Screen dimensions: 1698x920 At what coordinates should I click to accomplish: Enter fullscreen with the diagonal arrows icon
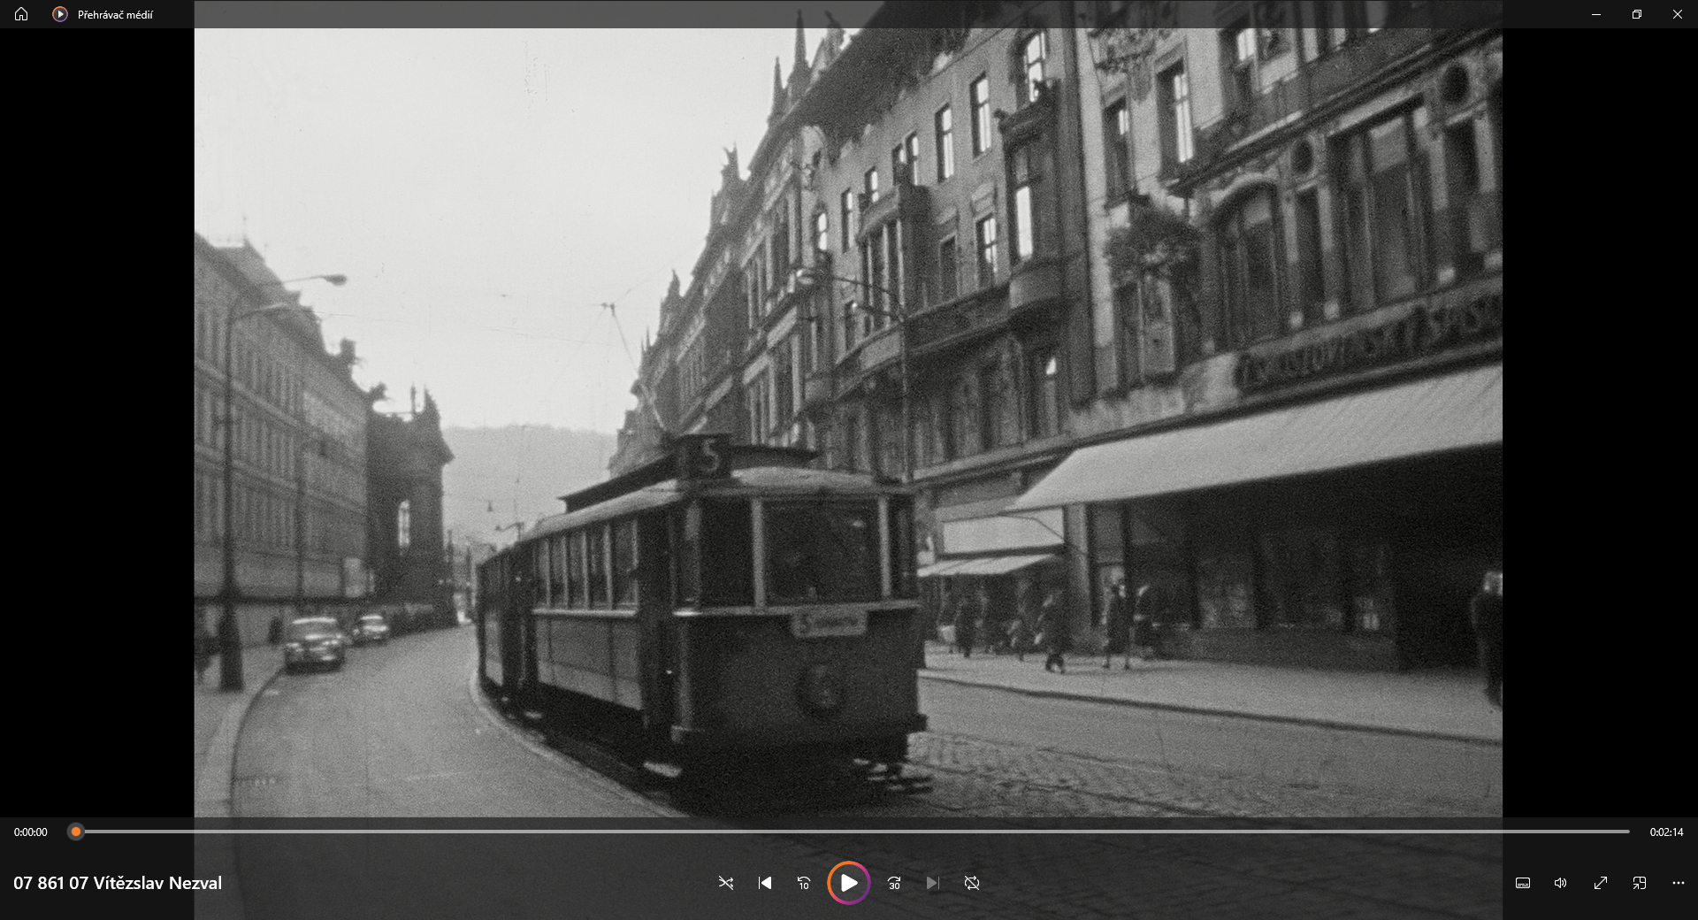click(x=1601, y=883)
